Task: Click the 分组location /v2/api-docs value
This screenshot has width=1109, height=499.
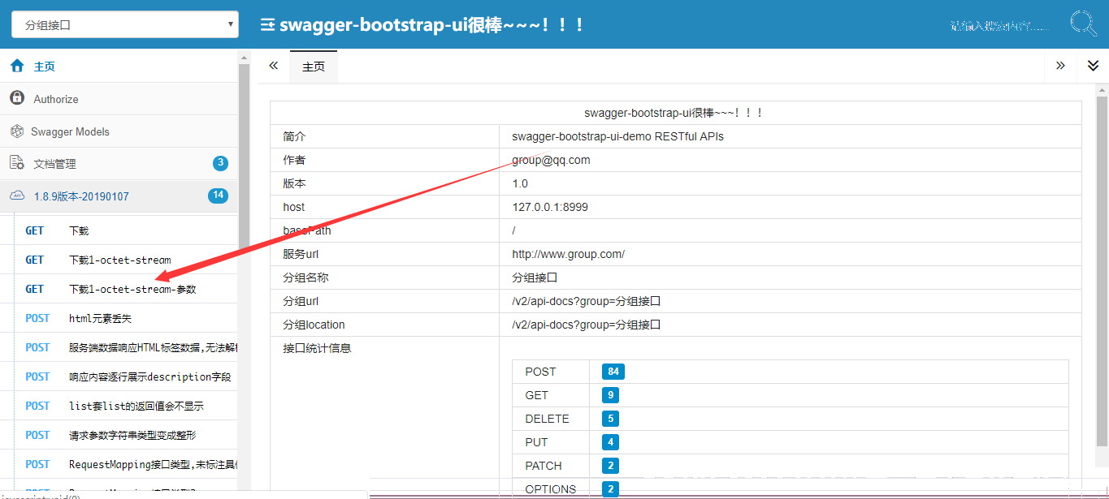Action: point(586,325)
